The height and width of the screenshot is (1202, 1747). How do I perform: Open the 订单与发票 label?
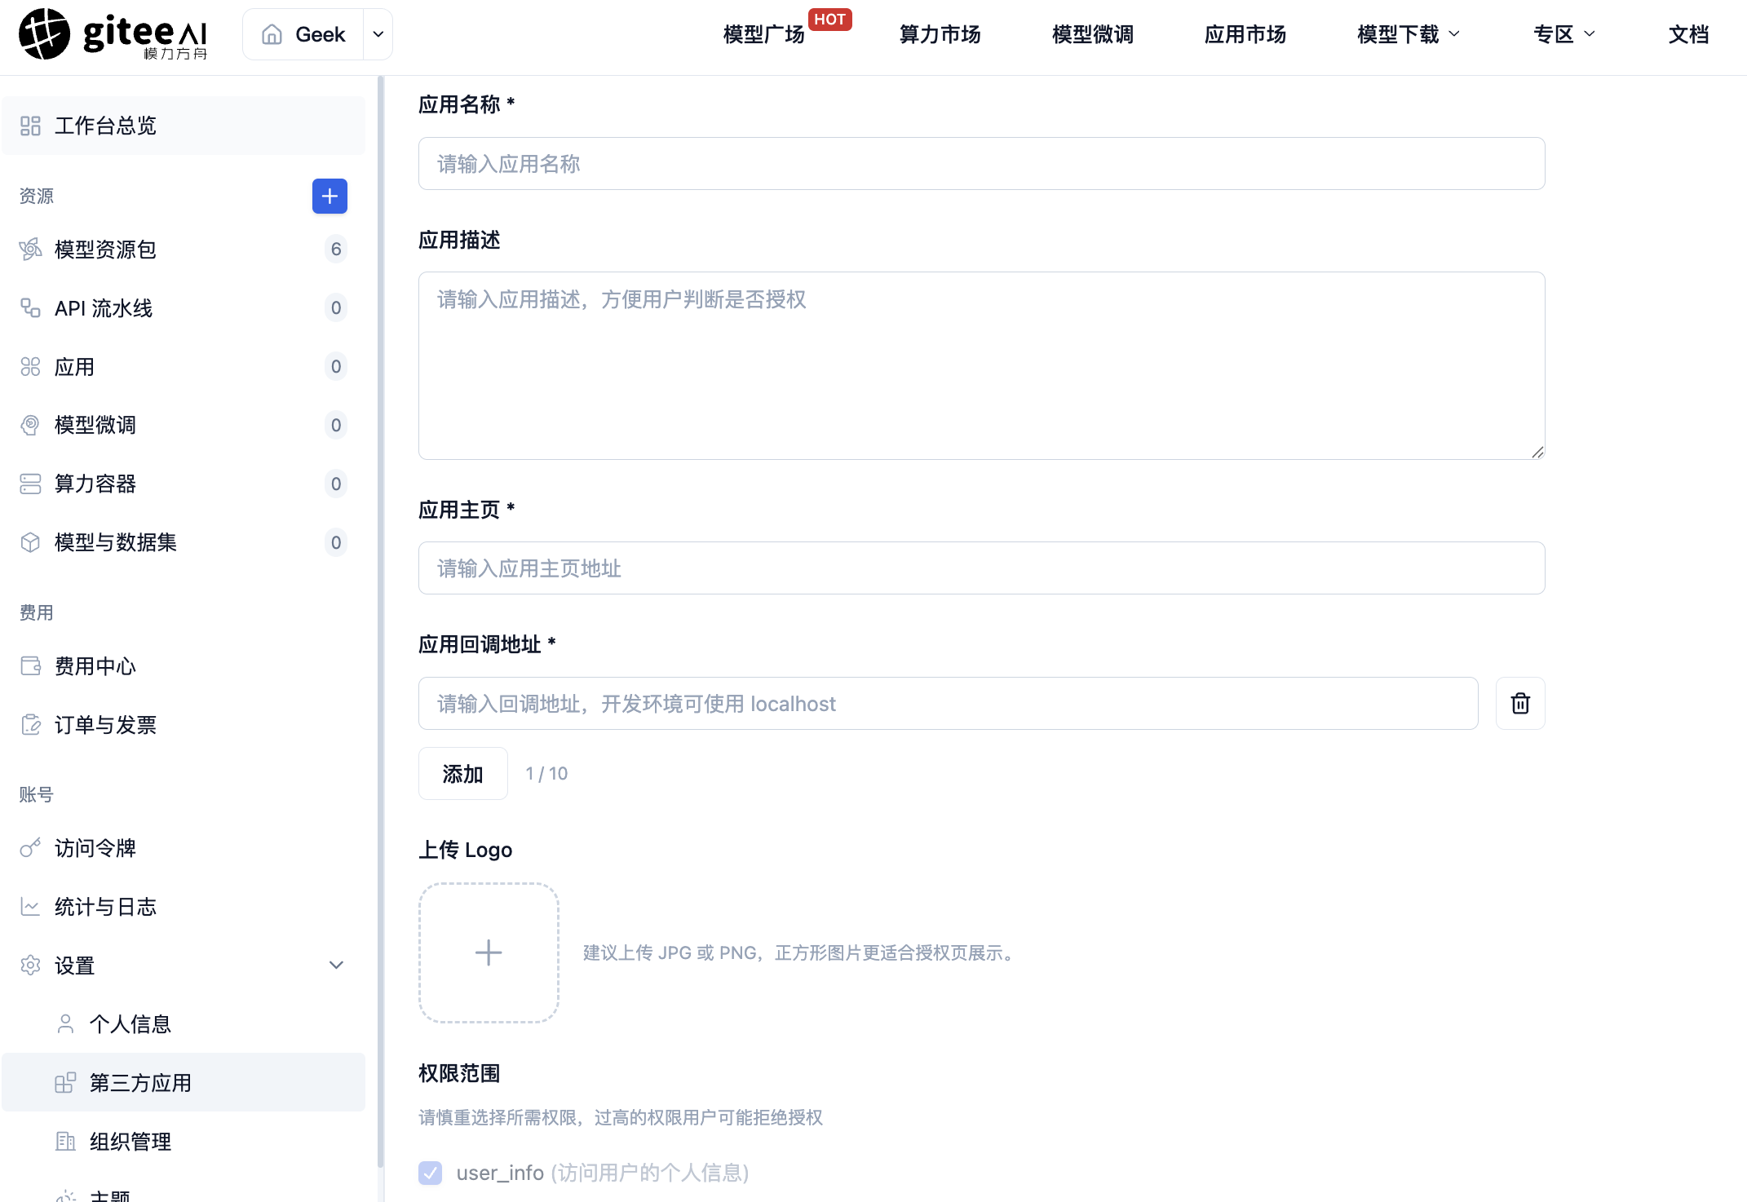click(x=105, y=726)
